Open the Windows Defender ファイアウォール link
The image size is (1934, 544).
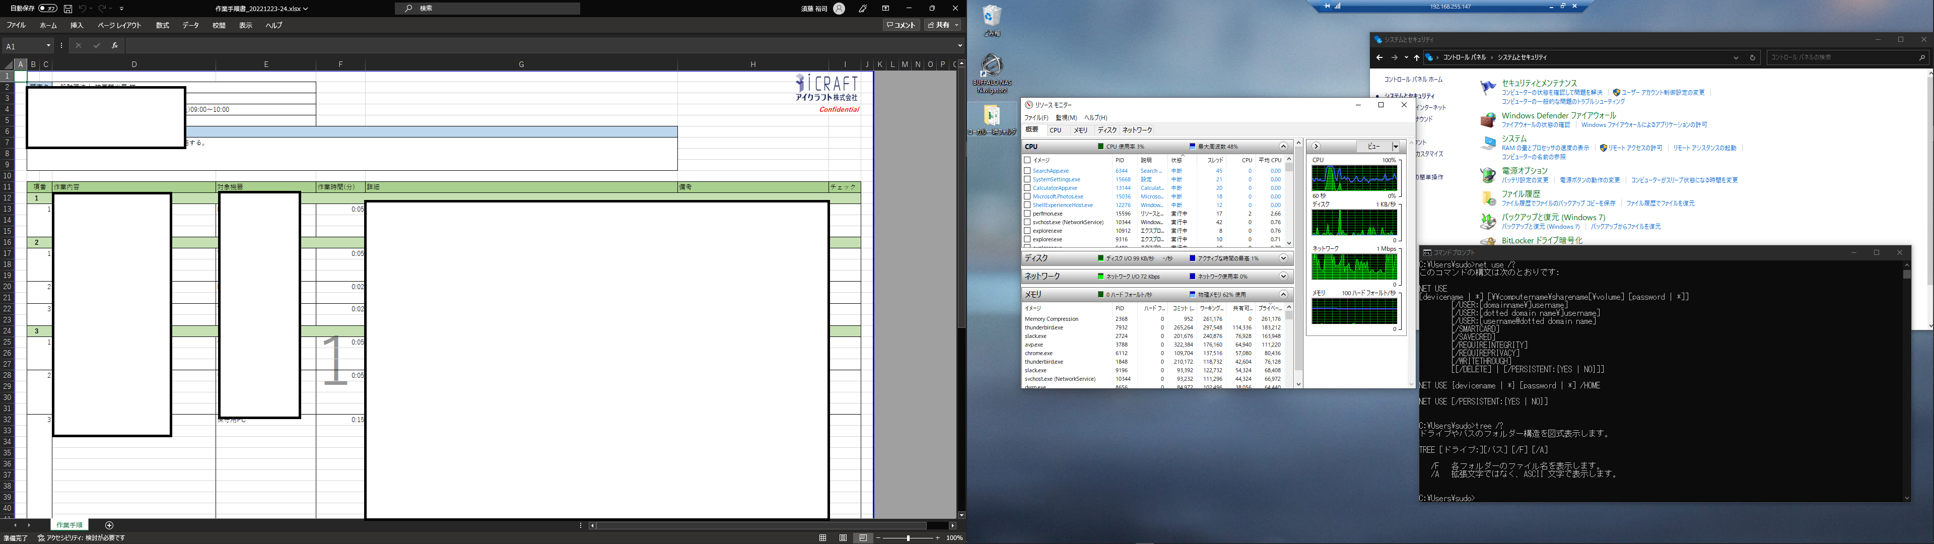pyautogui.click(x=1559, y=116)
